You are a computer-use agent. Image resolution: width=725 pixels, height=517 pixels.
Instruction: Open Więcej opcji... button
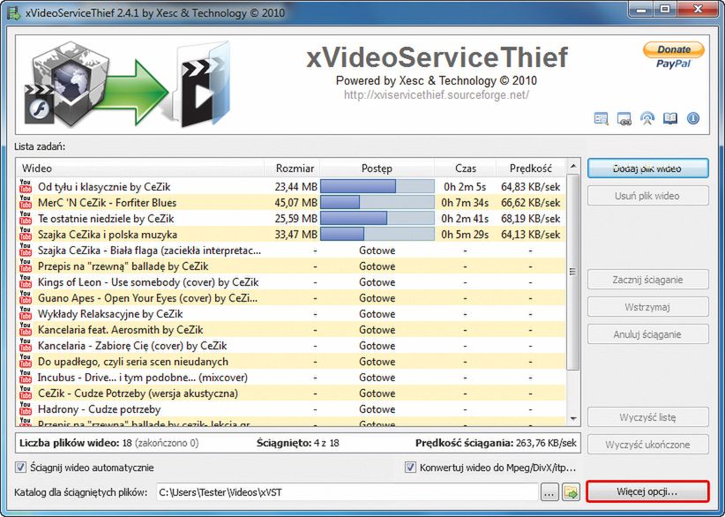647,491
